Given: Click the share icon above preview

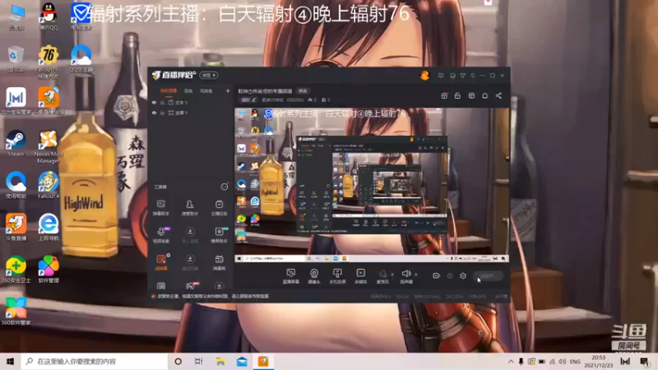Looking at the screenshot, I should pyautogui.click(x=498, y=96).
